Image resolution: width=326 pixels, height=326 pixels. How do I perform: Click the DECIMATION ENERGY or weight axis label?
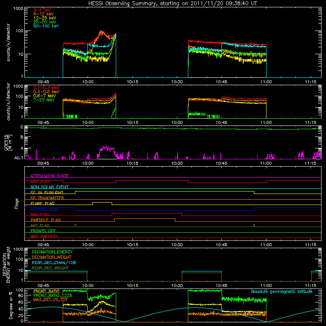[x=6, y=264]
